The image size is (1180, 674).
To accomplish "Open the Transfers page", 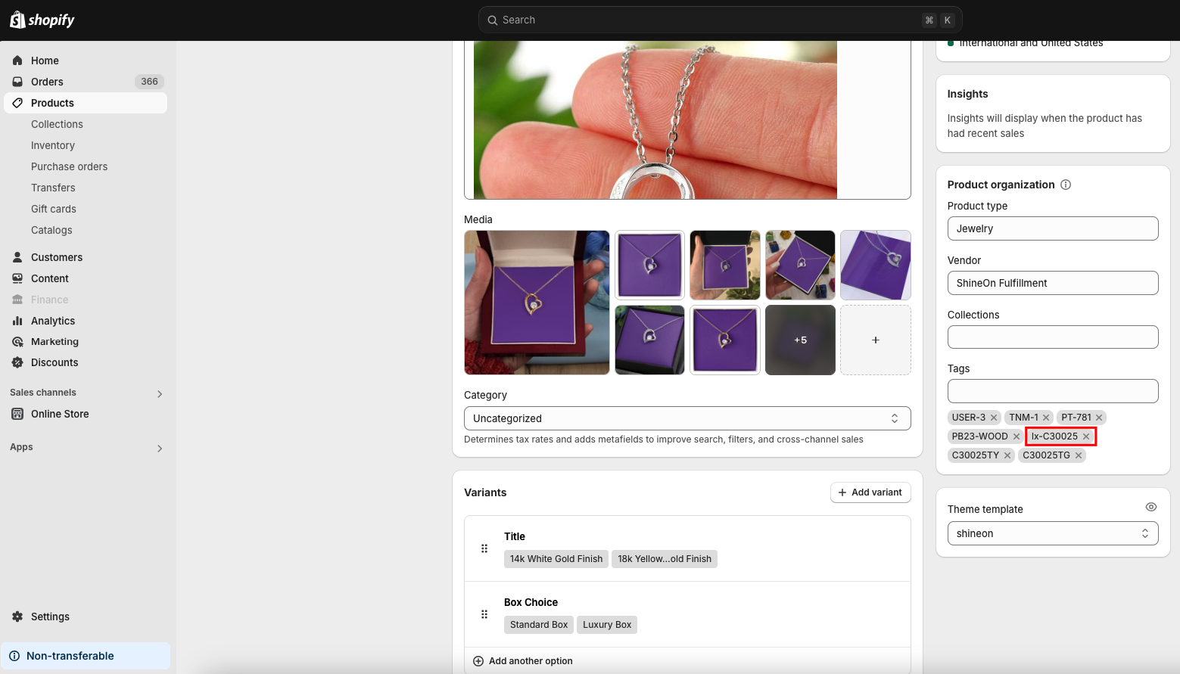I will (x=53, y=188).
